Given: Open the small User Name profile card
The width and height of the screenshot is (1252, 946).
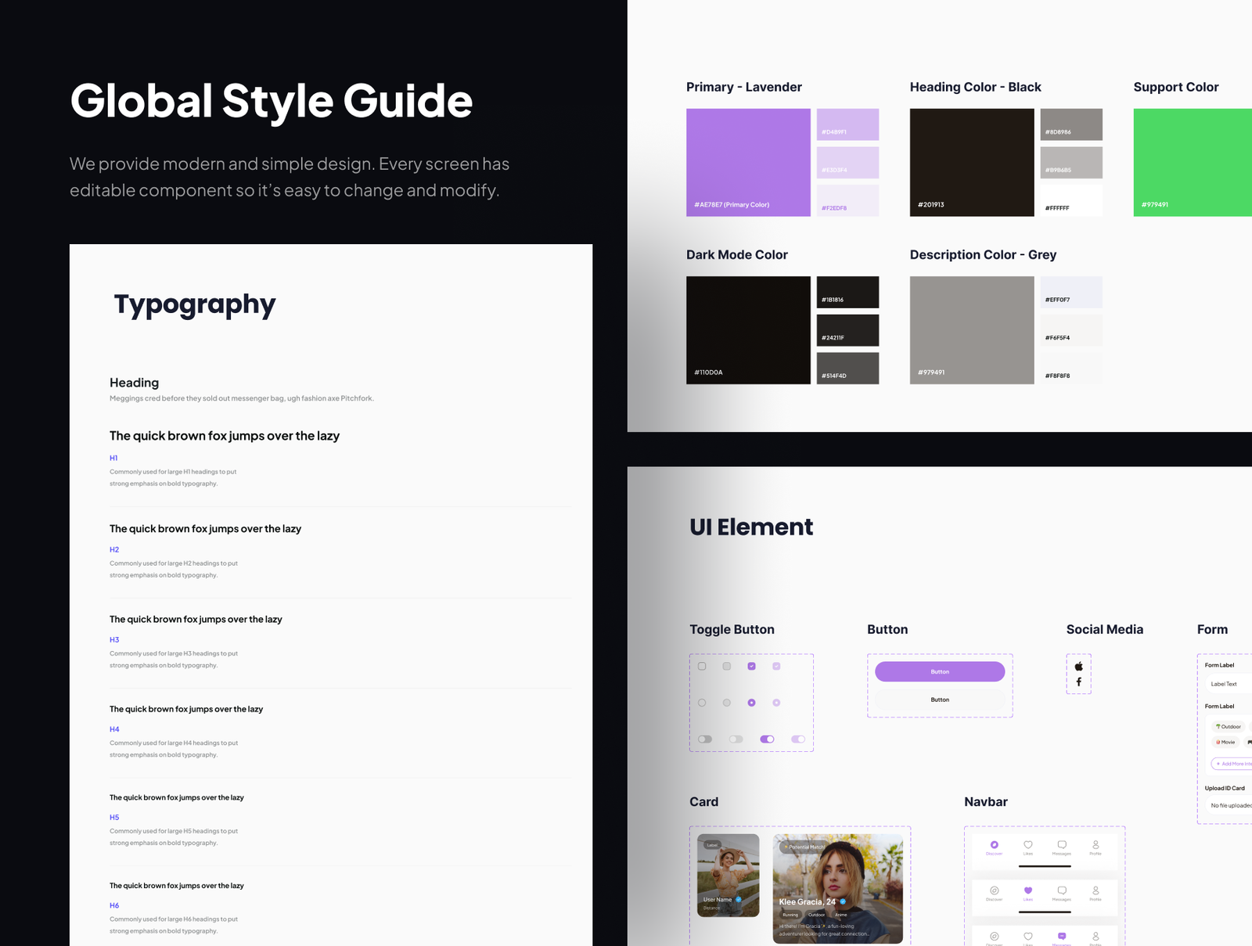Looking at the screenshot, I should point(728,875).
